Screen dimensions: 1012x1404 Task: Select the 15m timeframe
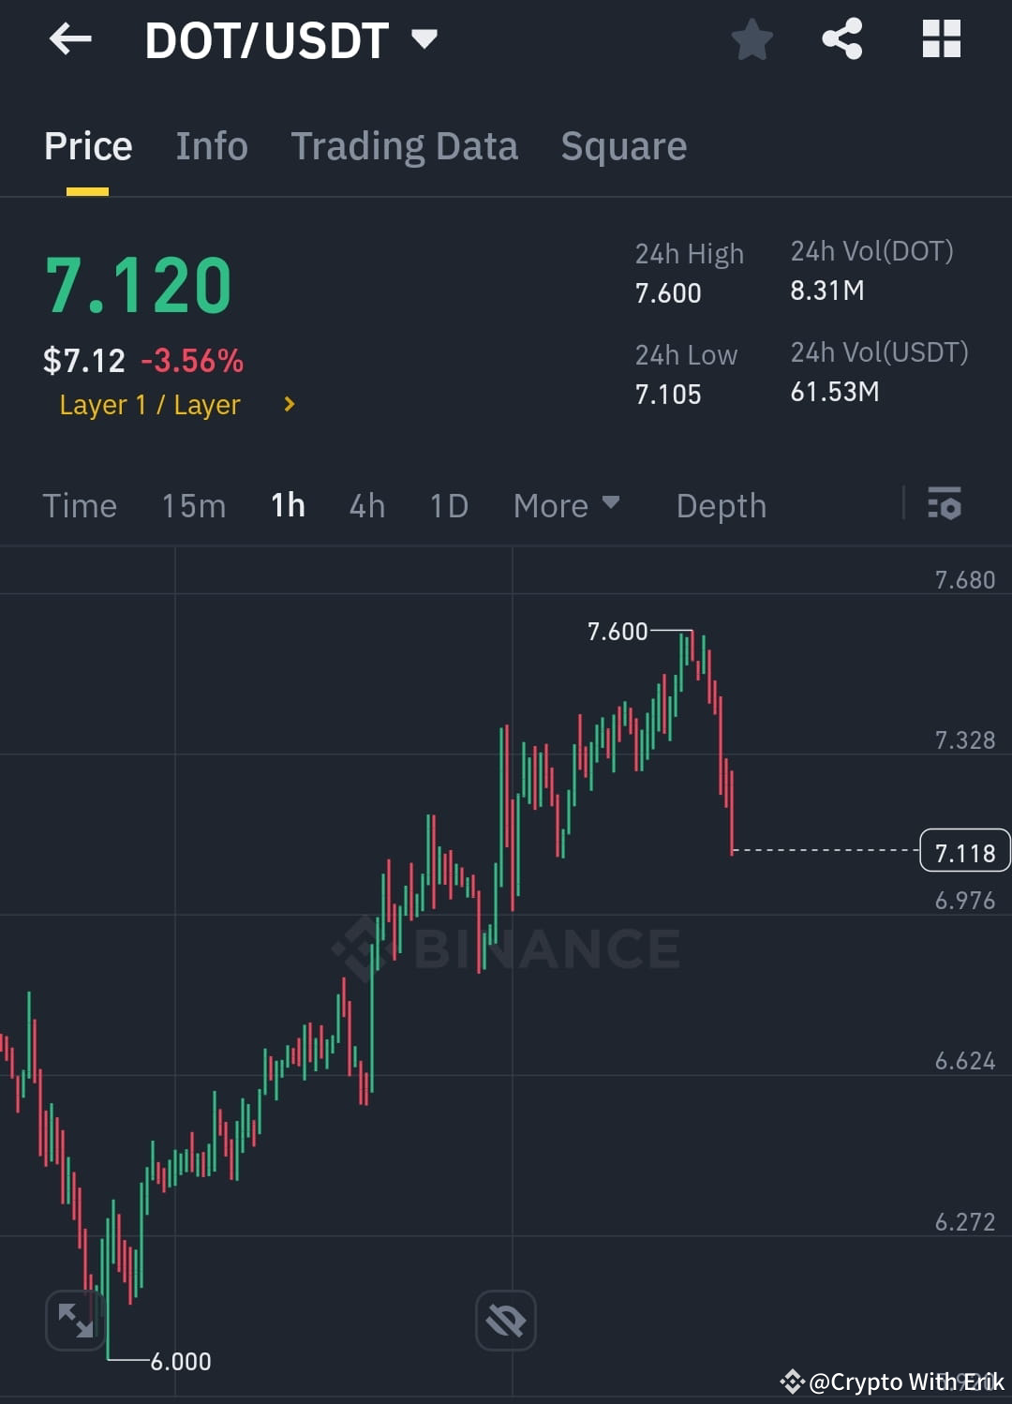[x=192, y=505]
